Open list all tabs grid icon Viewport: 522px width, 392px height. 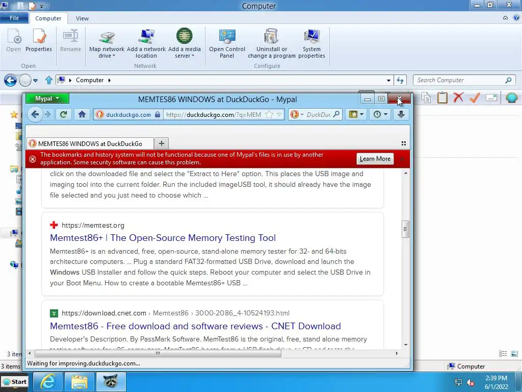[x=404, y=143]
